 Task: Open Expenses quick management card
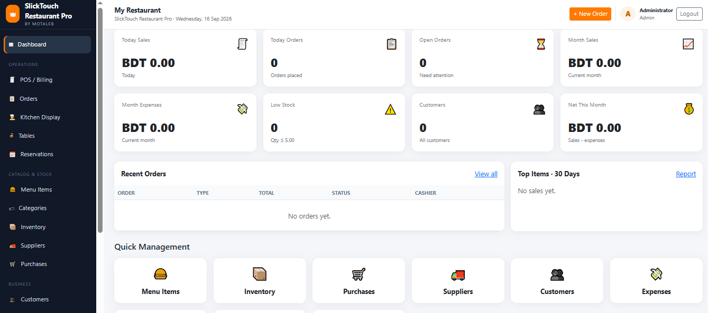coord(656,280)
